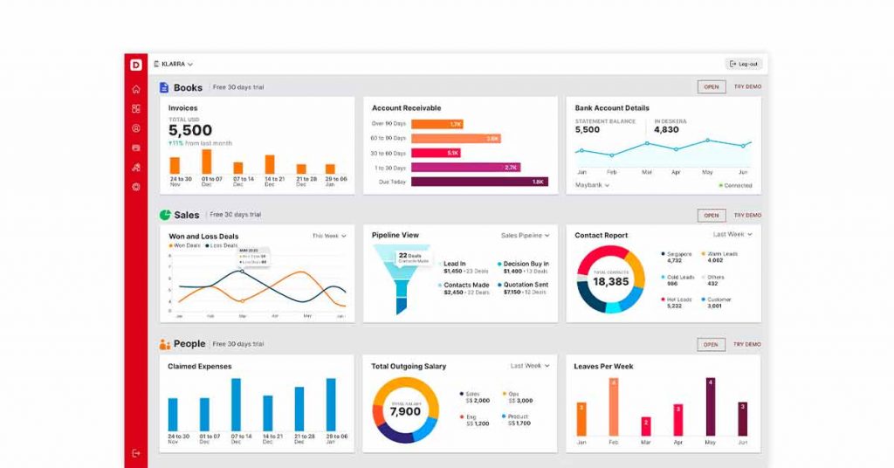Click the Claimed Expenses bar for 07 to 14 Dec
Viewport: 894px width, 468px height.
236,405
